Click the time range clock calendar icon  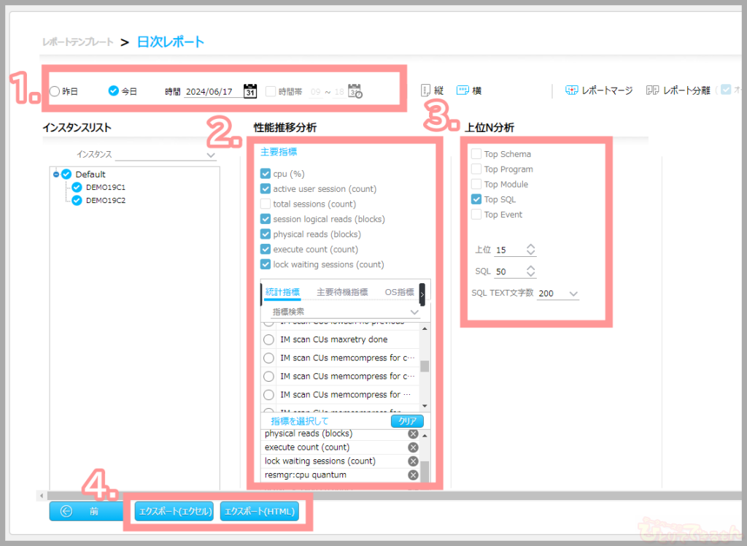coord(355,91)
